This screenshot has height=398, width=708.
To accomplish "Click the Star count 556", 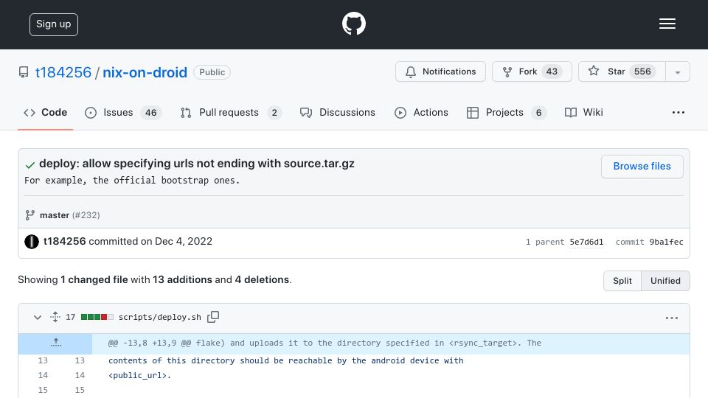I will click(x=642, y=71).
